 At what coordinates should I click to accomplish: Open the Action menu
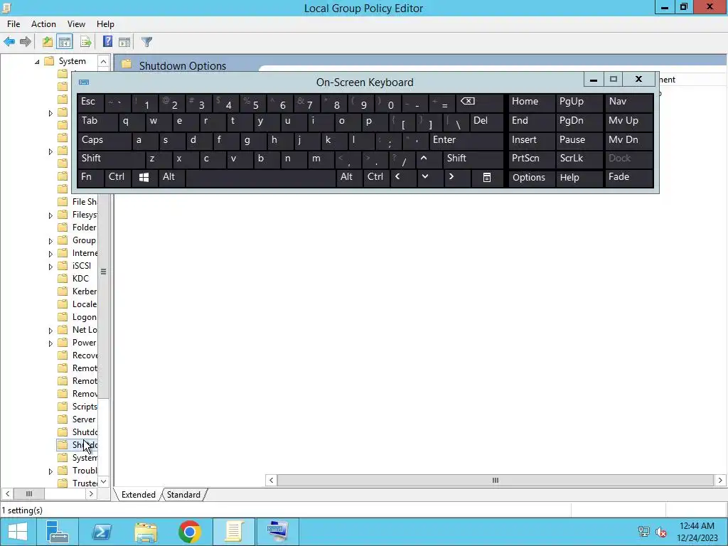(x=43, y=24)
